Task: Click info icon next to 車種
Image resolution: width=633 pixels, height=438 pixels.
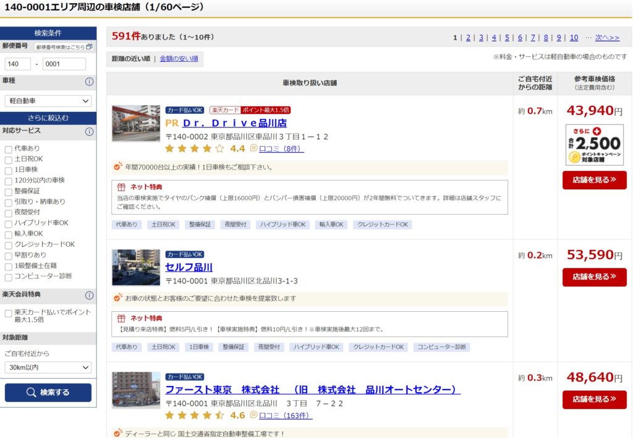Action: tap(89, 81)
